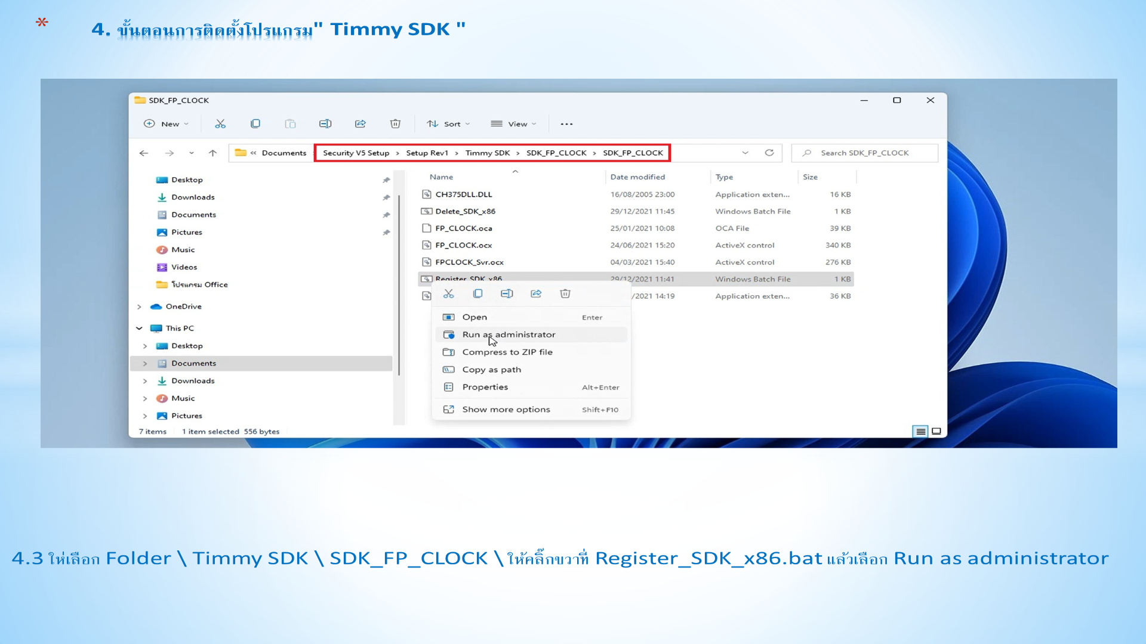Select Videos in Quick access
The height and width of the screenshot is (644, 1146).
pos(183,267)
